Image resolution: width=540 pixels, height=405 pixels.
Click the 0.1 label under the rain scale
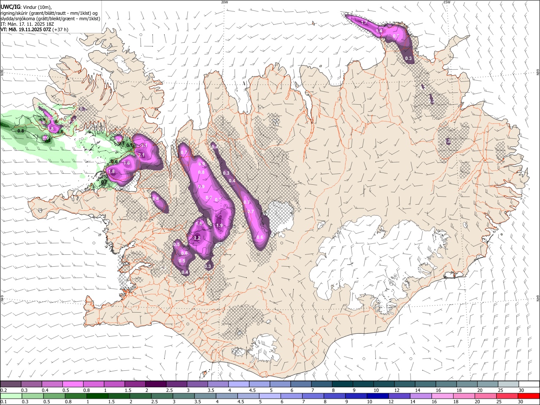point(4,402)
